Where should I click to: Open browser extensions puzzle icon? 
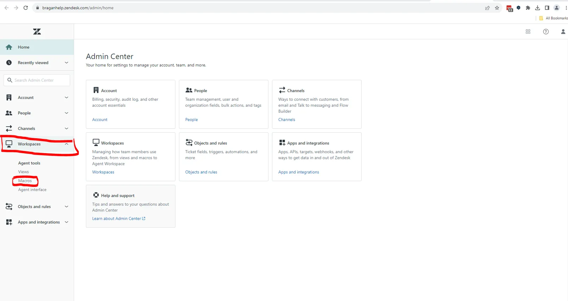pos(528,8)
